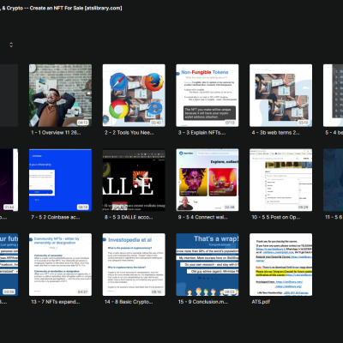Click file name '3 - 3 Explain NFTs...'
The height and width of the screenshot is (343, 343).
pyautogui.click(x=202, y=133)
